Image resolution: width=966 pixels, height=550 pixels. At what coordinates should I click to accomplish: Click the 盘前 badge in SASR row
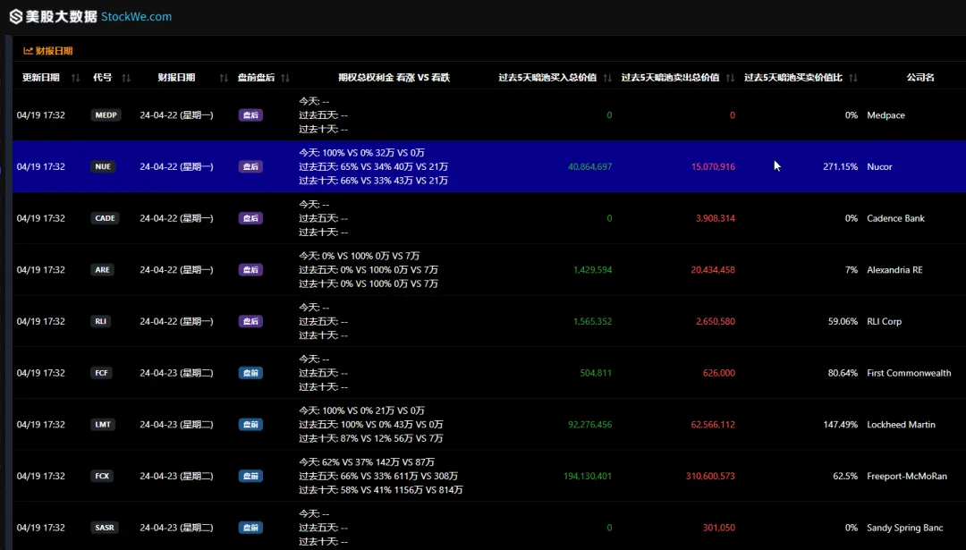point(250,528)
